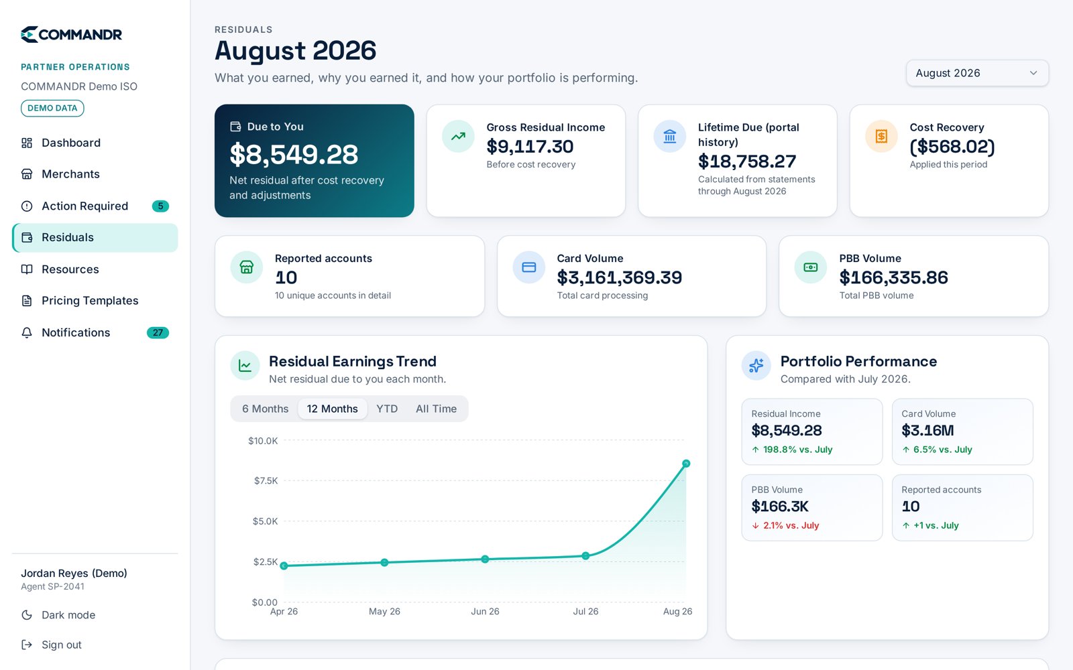Click the Cost Recovery receipt icon

(881, 137)
